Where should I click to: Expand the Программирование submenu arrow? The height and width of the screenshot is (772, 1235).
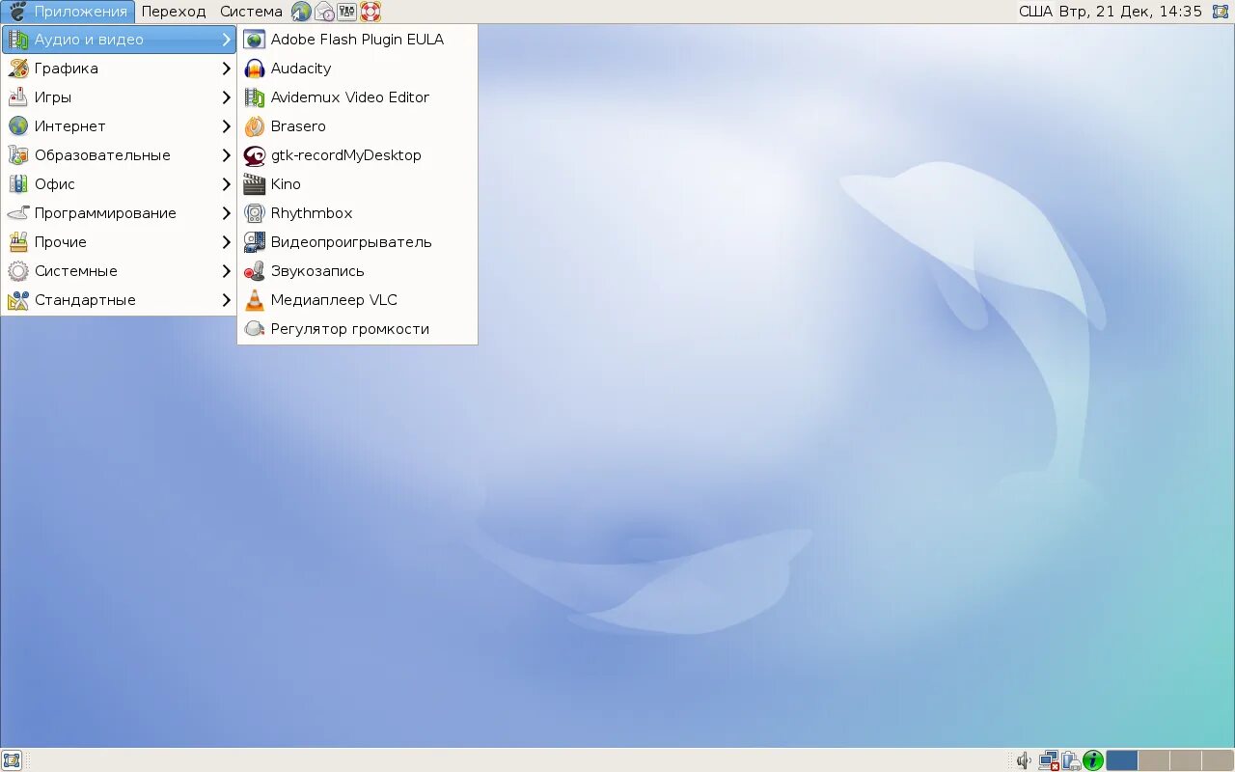pyautogui.click(x=227, y=213)
